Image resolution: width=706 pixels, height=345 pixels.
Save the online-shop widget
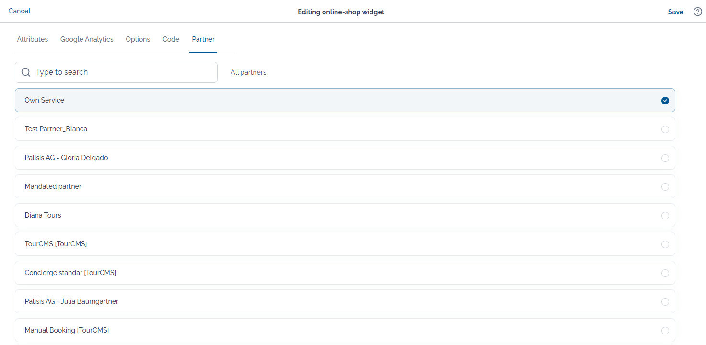coord(676,12)
